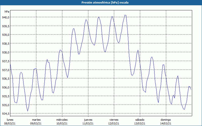This screenshot has width=202, height=126.
Task: Click the '936,0' axis value
Action: (6, 87)
